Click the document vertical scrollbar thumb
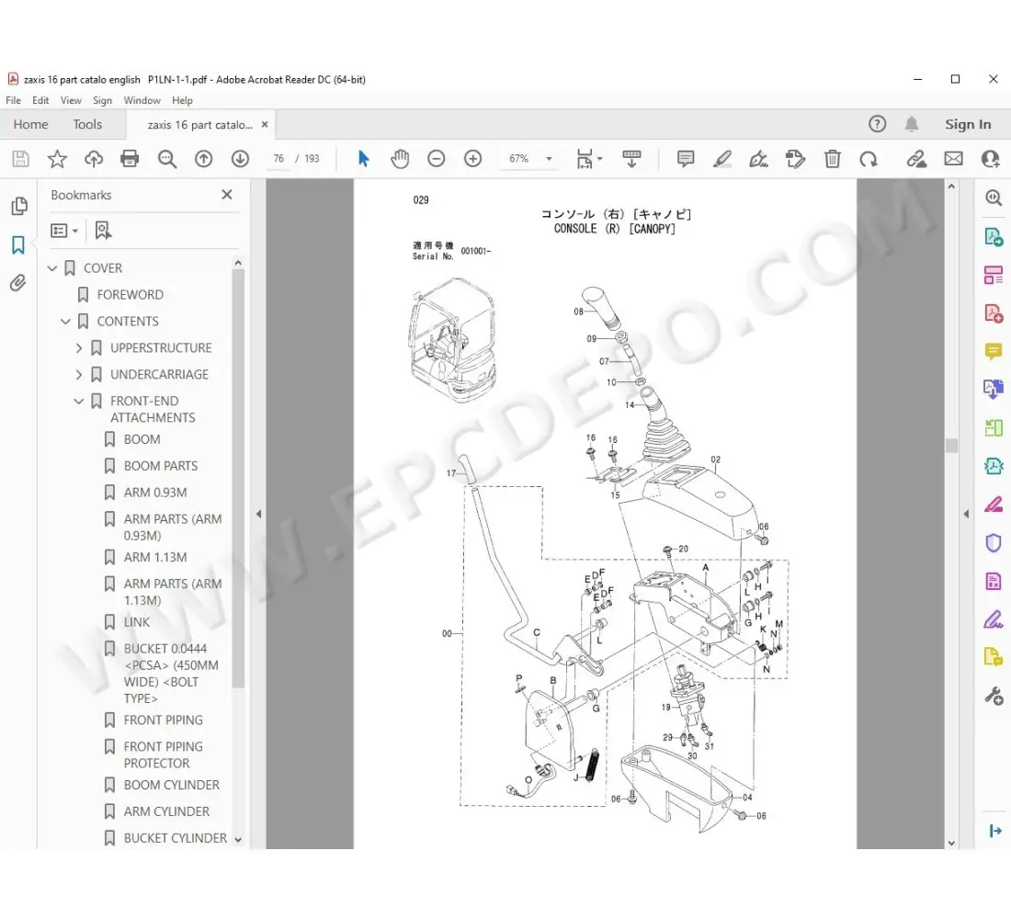 (951, 446)
